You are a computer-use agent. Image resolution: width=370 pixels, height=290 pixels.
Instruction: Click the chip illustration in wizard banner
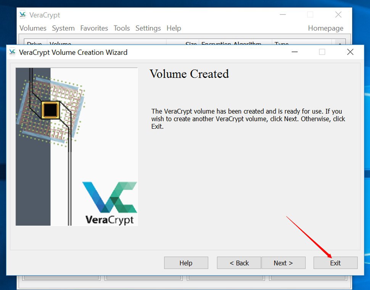tap(50, 110)
